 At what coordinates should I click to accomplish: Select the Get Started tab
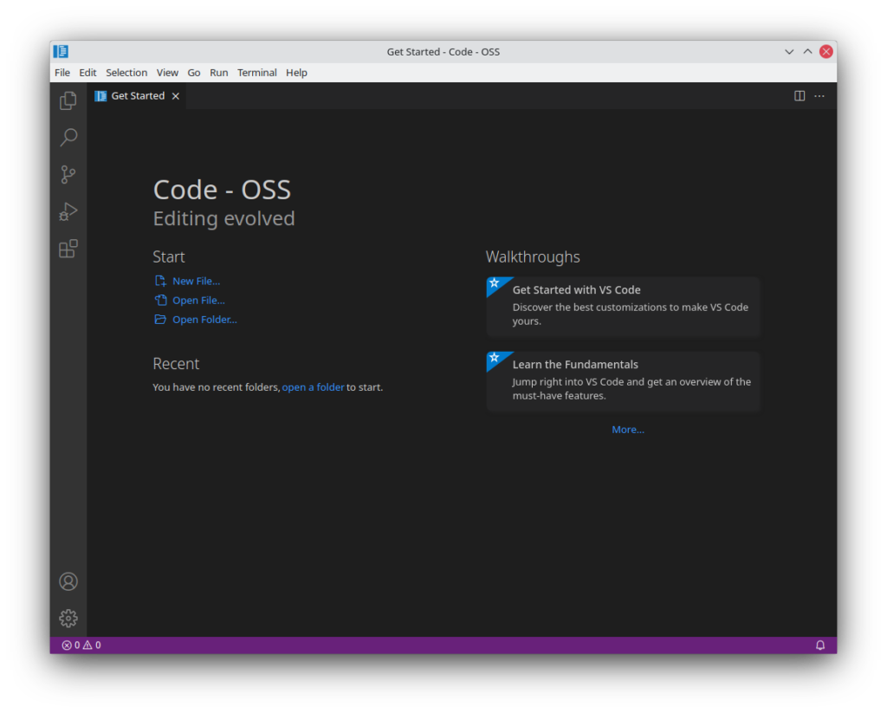point(137,95)
